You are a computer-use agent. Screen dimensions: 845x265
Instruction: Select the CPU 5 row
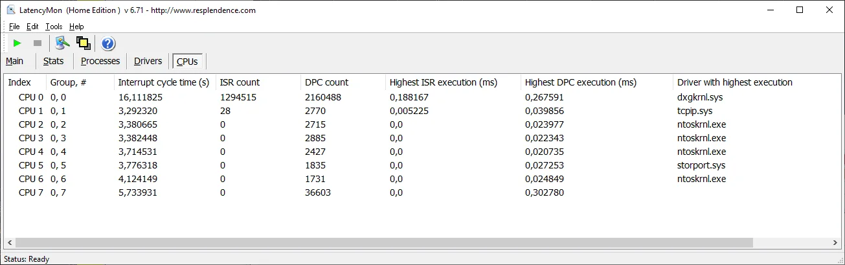tap(422, 165)
